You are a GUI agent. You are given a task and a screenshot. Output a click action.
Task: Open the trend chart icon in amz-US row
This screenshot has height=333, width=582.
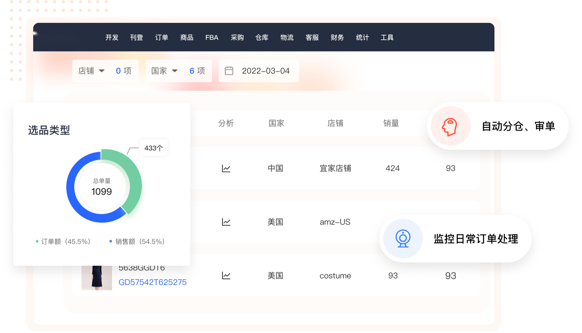click(x=226, y=222)
